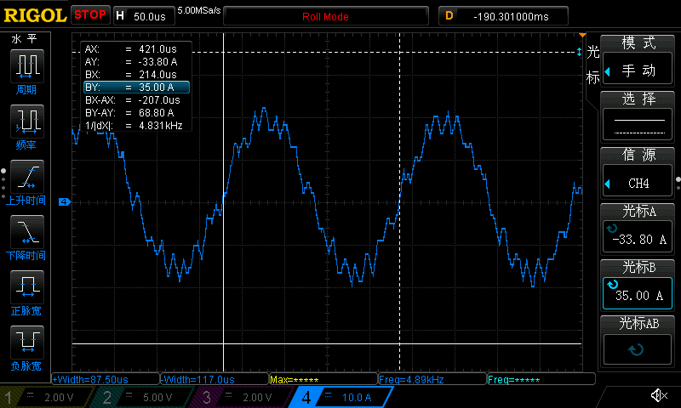Toggle channel 1 at 2.00 V
The height and width of the screenshot is (408, 681).
(47, 397)
